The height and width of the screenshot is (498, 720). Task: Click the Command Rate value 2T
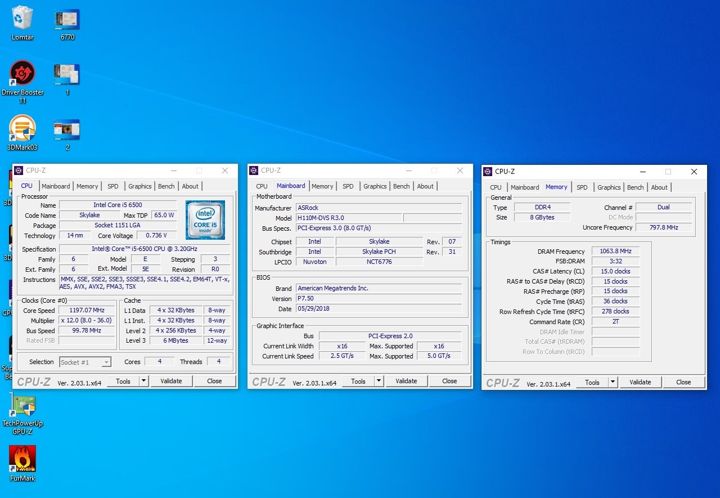615,322
